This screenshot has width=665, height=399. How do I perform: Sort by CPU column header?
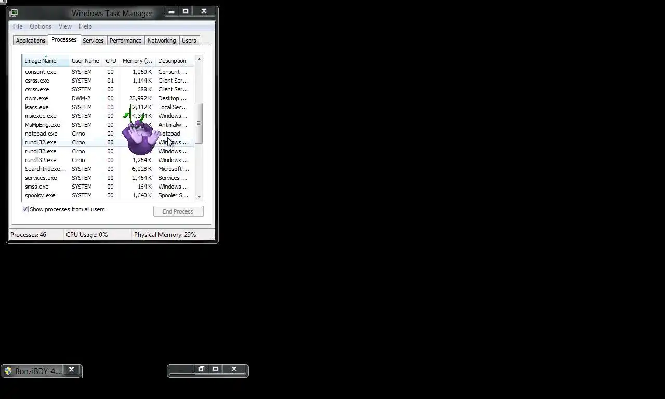pyautogui.click(x=111, y=61)
